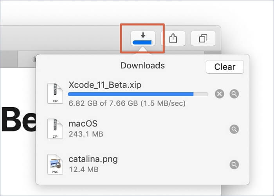
Task: Click the macOS ZIP file icon
Action: click(x=54, y=129)
